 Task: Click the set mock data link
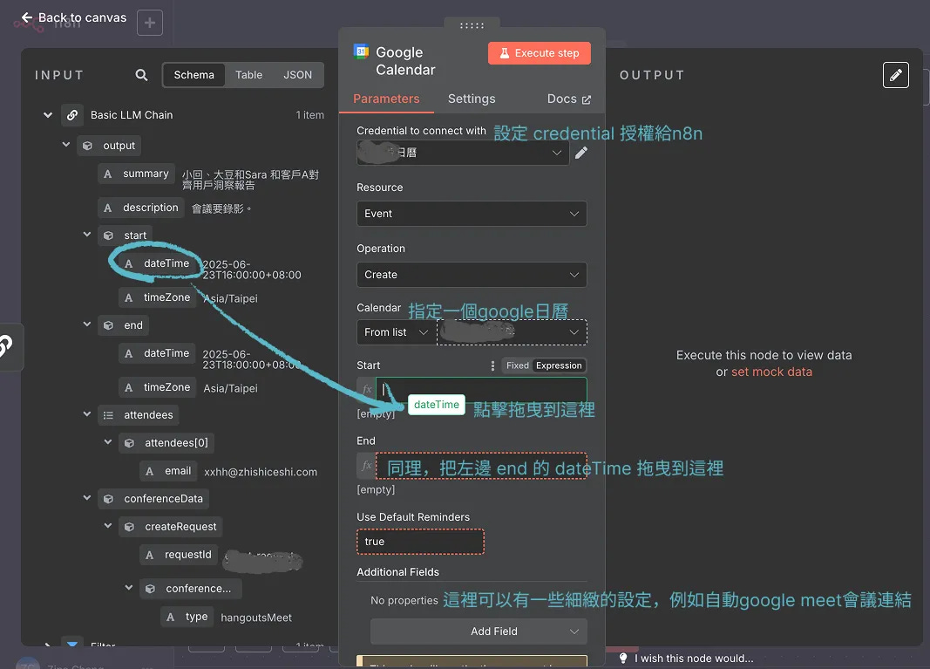[771, 372]
